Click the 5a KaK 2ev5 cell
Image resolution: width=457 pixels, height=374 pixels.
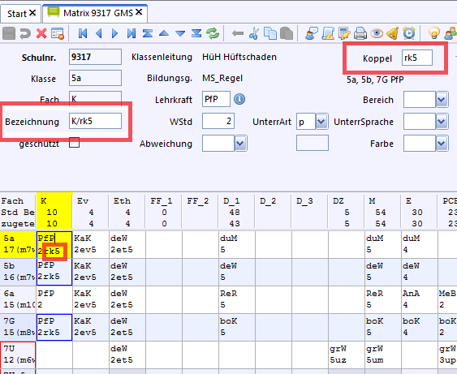(x=90, y=244)
